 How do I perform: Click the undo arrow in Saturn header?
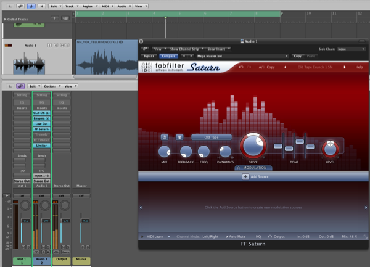(241, 67)
